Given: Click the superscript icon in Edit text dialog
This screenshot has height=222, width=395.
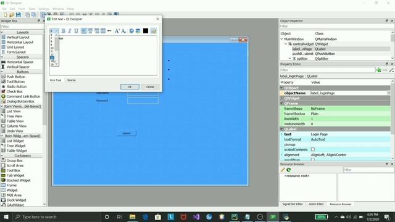Looking at the screenshot, I should tap(117, 31).
